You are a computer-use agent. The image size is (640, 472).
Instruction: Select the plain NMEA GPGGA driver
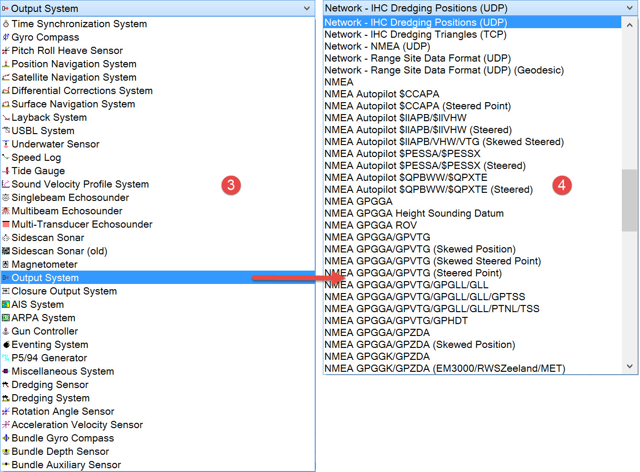pos(472,201)
